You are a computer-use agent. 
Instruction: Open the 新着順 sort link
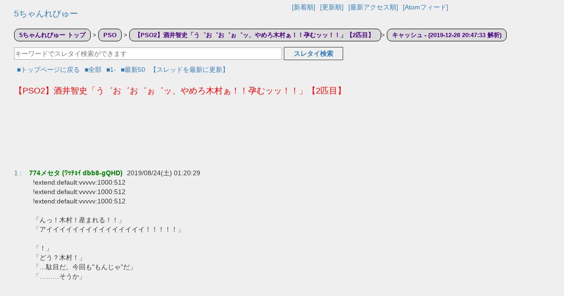304,8
